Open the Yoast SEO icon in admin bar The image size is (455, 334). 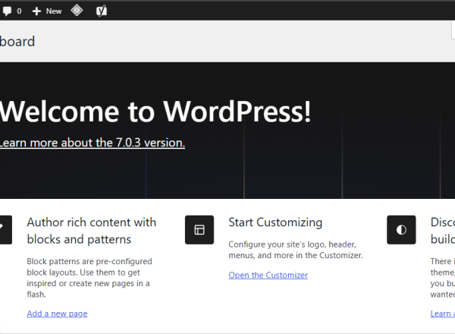[x=102, y=11]
